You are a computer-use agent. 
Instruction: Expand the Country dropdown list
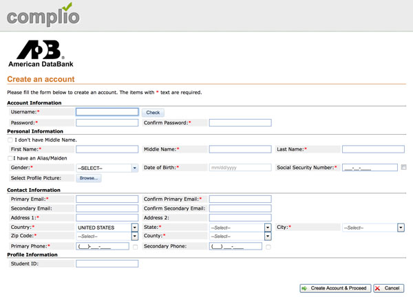coord(134,228)
